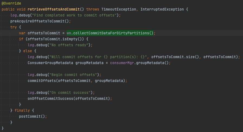The image size is (243, 132).
Task: Click the else keyword
Action: tap(28, 51)
